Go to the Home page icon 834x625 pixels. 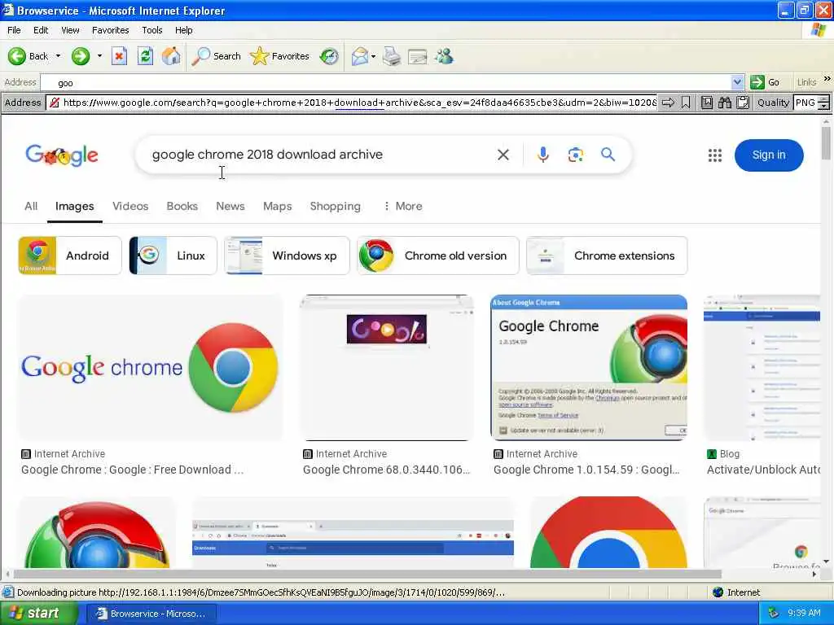(171, 56)
